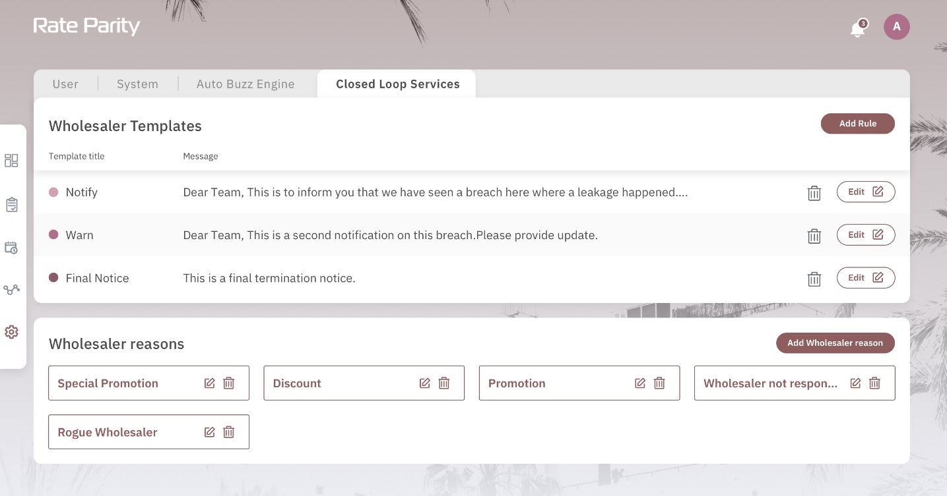Open the calendar clock sidebar icon
This screenshot has height=496, width=947.
point(11,248)
